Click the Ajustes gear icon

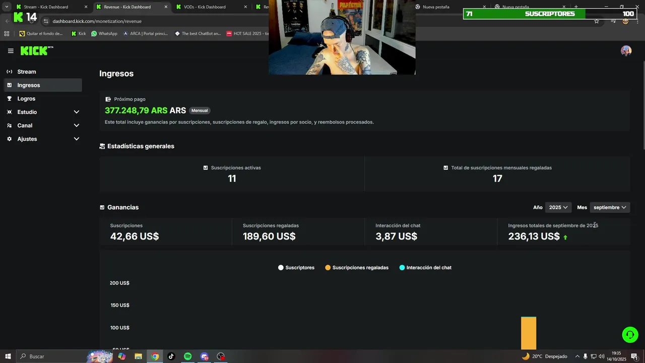[x=10, y=139]
